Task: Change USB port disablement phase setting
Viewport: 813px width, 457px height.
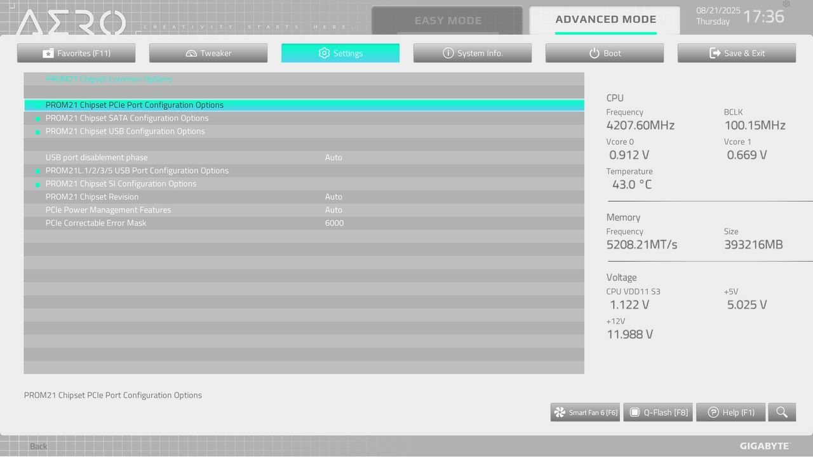Action: point(333,157)
